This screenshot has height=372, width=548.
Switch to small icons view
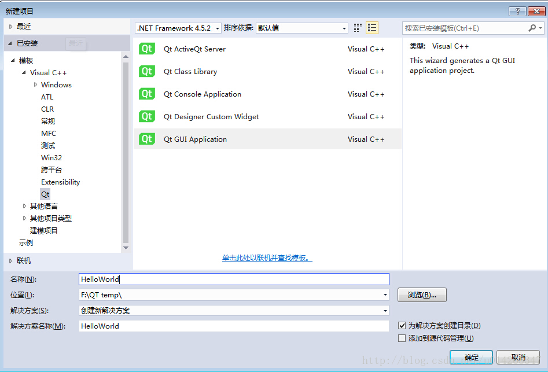tap(358, 28)
